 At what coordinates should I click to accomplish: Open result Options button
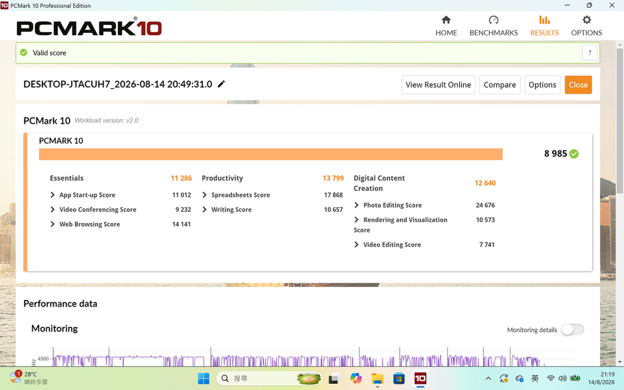tap(542, 85)
